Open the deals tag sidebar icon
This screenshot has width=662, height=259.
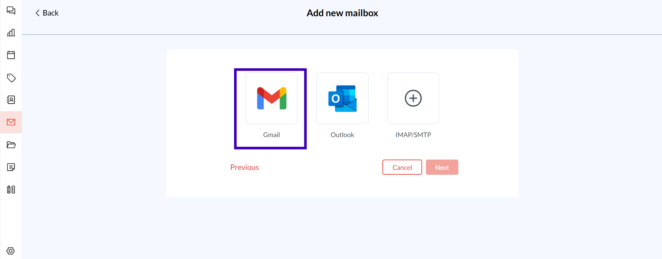[x=11, y=78]
